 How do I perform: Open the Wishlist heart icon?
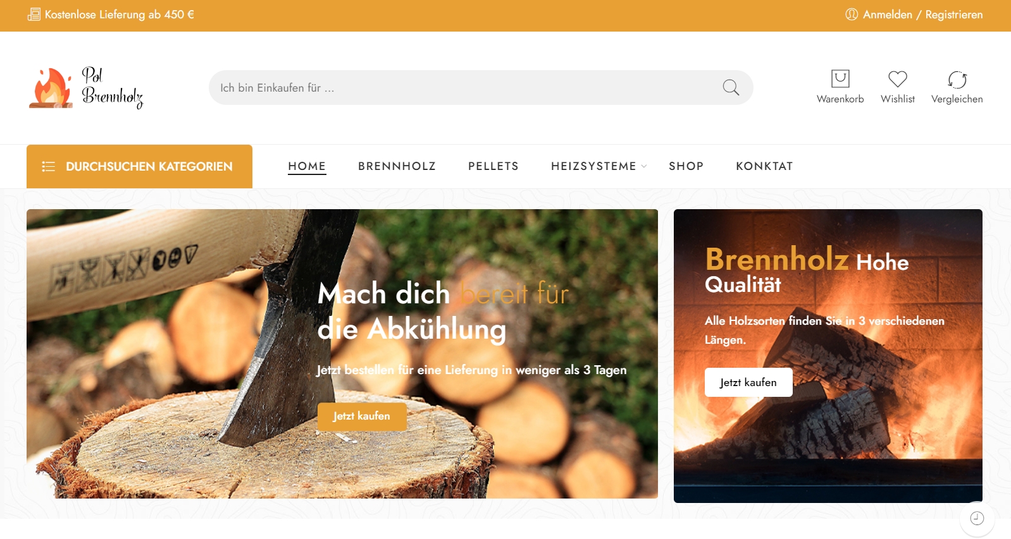click(897, 79)
